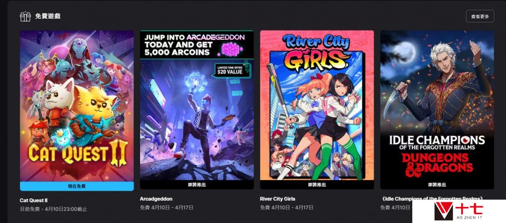Click the 免費遊戲 section heading

tap(48, 16)
